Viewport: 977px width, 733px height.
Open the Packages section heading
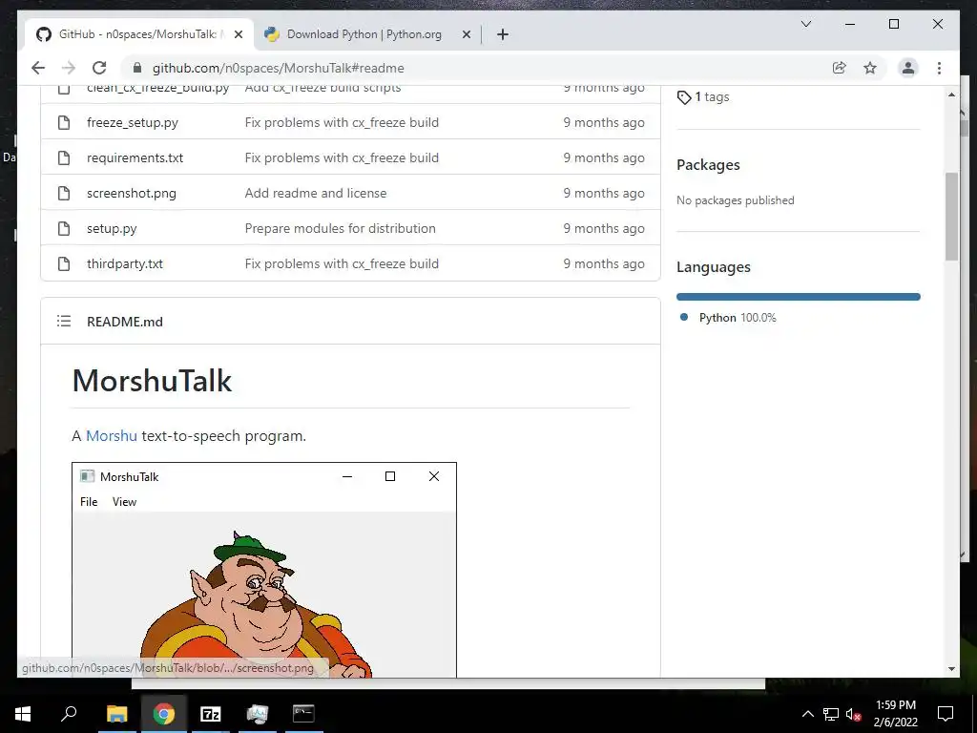tap(709, 164)
